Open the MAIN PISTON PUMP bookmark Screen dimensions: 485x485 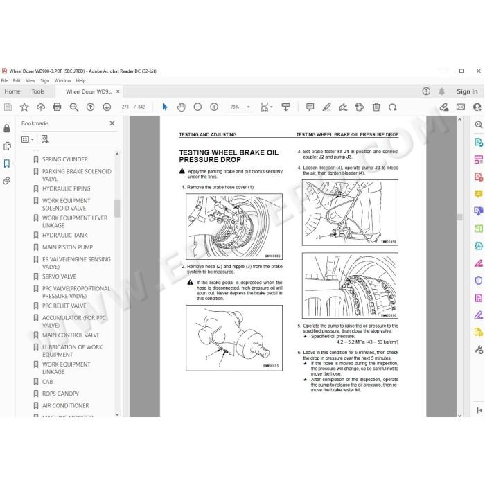click(x=67, y=247)
